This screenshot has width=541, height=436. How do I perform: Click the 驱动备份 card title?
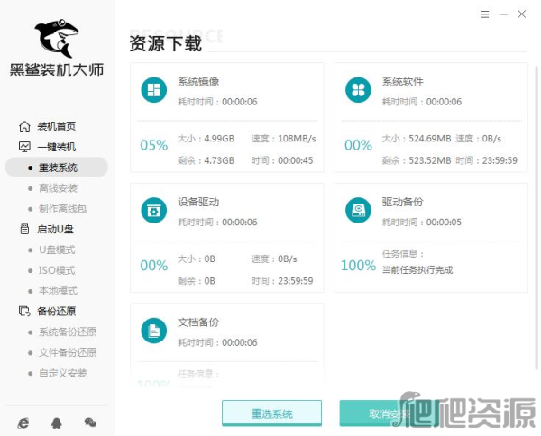coord(403,202)
